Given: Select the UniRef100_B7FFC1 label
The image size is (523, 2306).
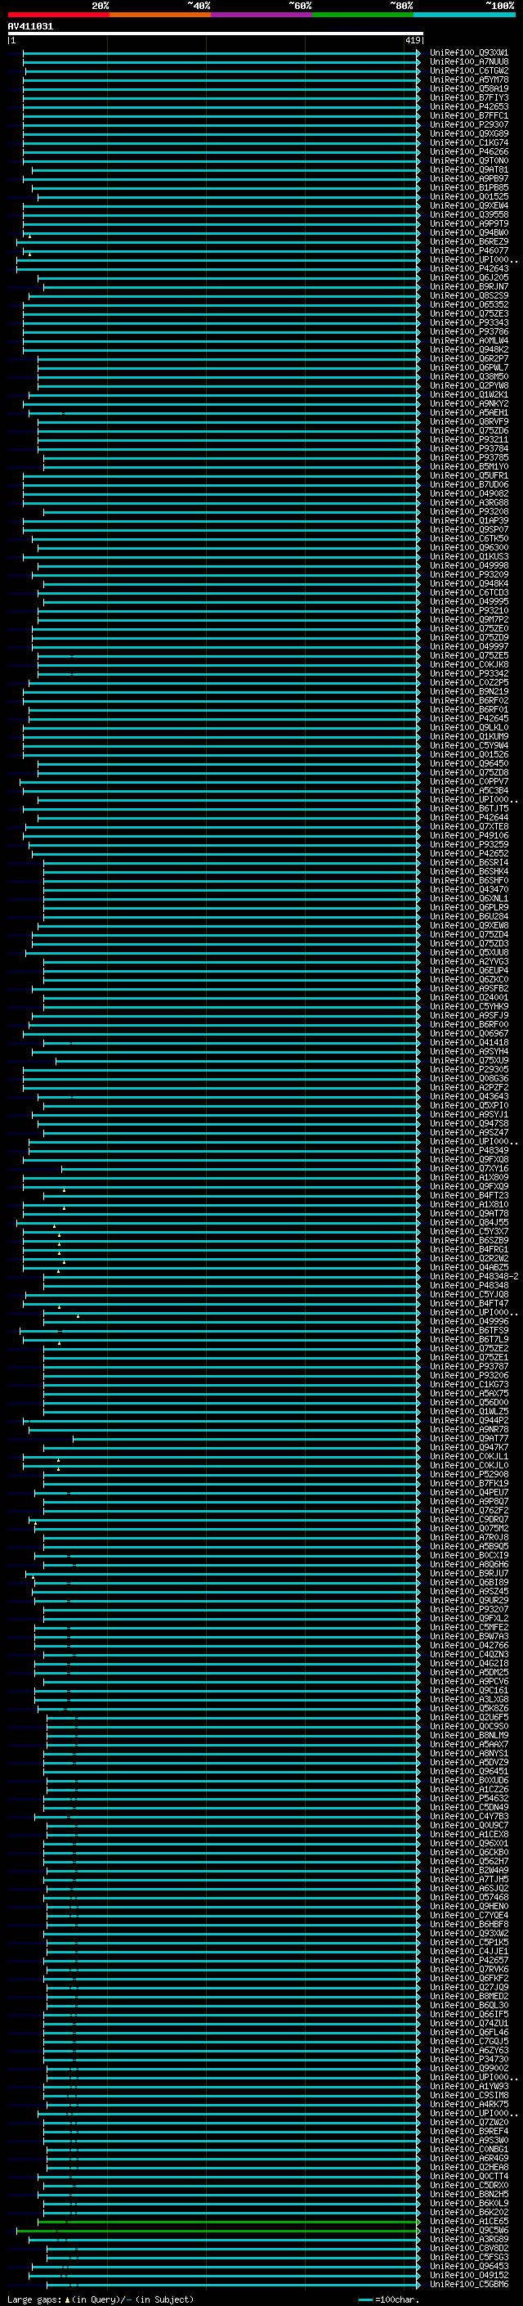Looking at the screenshot, I should click(x=469, y=115).
